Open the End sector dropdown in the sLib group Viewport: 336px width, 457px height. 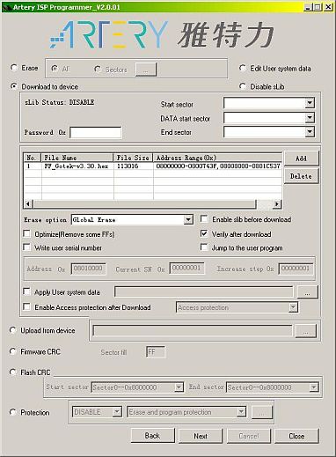(x=310, y=132)
